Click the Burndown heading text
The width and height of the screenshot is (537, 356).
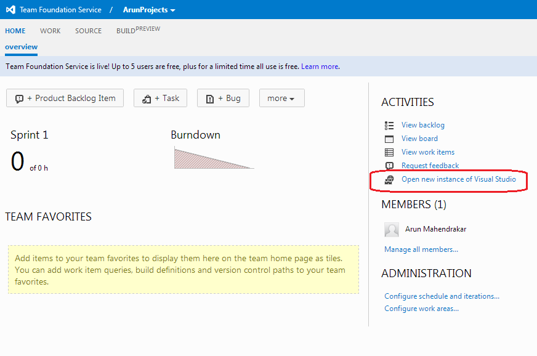click(x=196, y=135)
